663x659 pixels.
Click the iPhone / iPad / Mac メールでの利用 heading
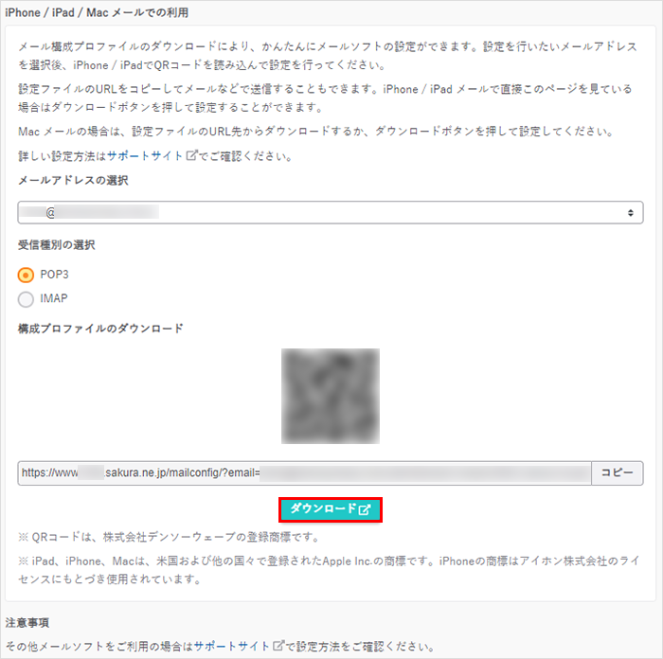click(97, 12)
